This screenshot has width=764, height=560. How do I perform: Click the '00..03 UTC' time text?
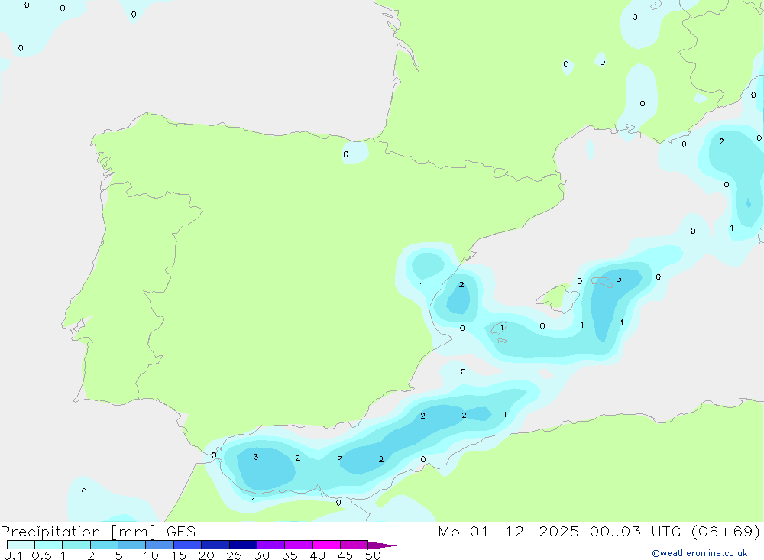click(634, 531)
